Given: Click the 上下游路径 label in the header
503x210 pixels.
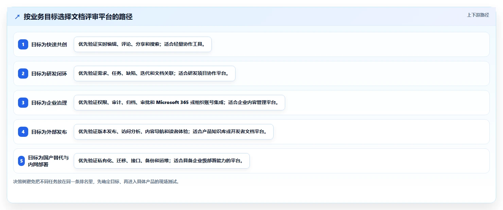Looking at the screenshot, I should click(478, 15).
